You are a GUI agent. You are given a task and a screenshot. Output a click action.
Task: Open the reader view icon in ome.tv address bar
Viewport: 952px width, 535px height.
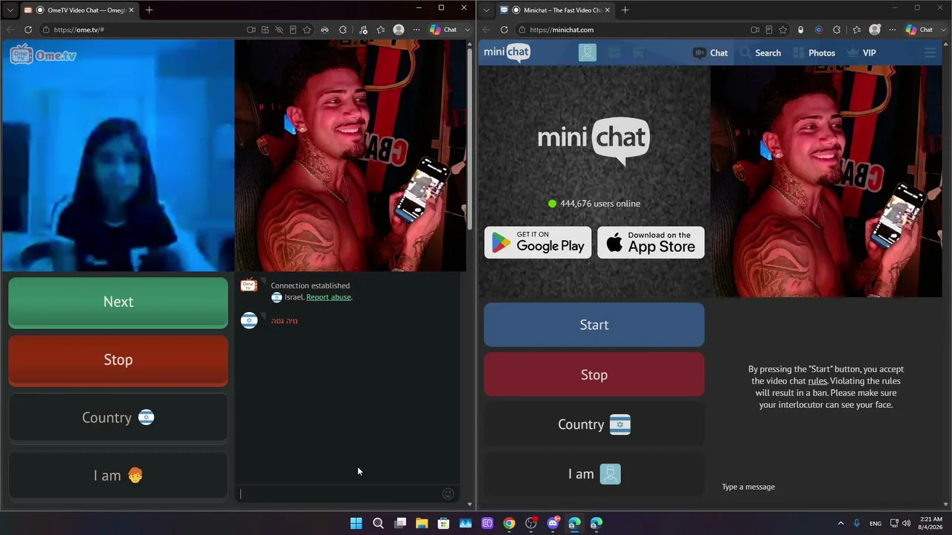click(293, 30)
